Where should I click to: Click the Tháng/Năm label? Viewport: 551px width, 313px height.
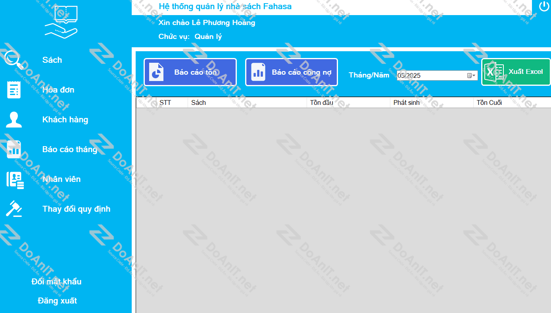click(369, 75)
